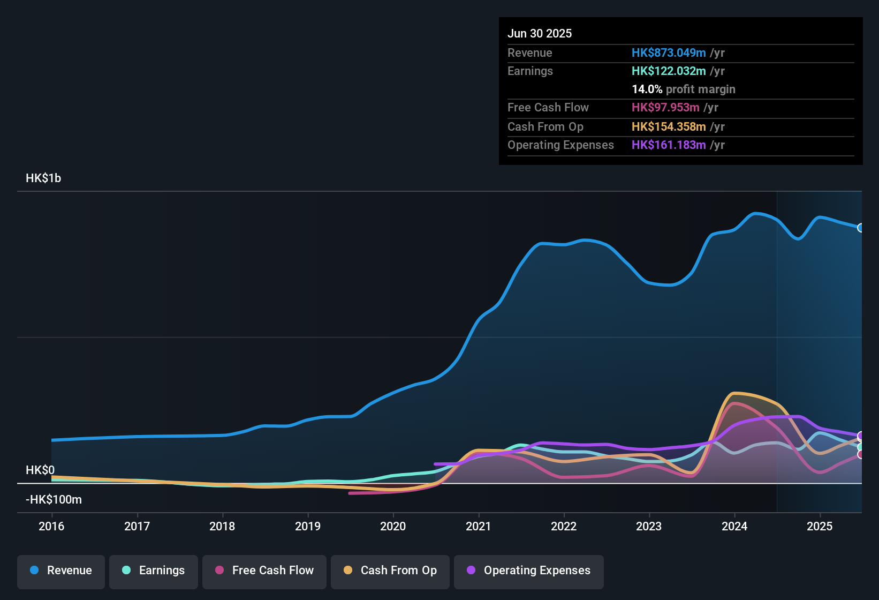Click the orange Cash From Op legend dot

pyautogui.click(x=347, y=571)
